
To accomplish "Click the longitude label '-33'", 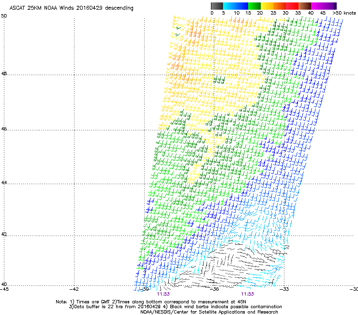I will tap(284, 289).
